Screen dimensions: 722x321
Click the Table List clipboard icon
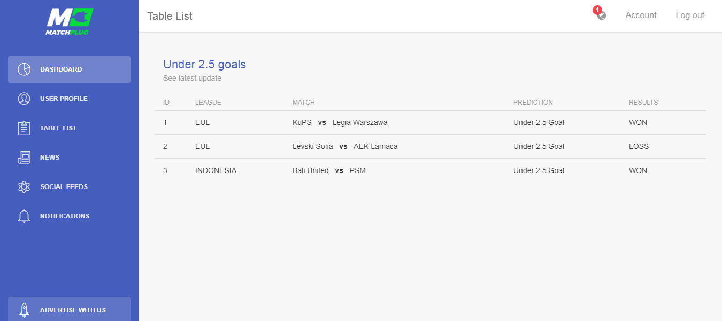coord(24,128)
